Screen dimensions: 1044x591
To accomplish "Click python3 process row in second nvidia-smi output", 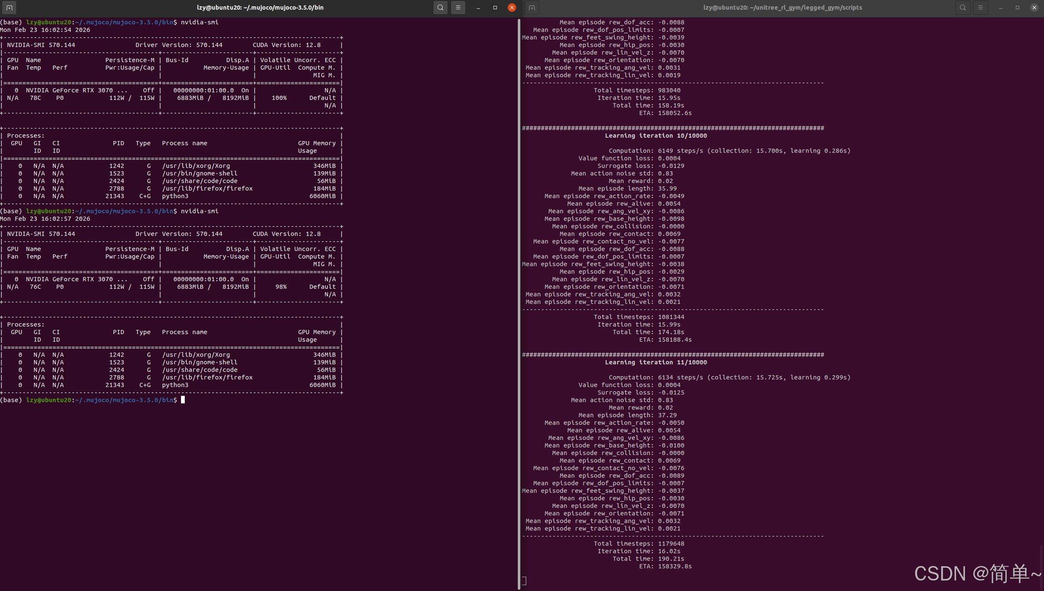I will pyautogui.click(x=175, y=385).
